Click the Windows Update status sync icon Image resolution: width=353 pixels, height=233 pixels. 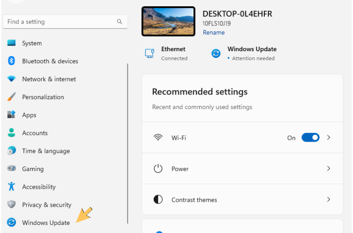pyautogui.click(x=216, y=53)
